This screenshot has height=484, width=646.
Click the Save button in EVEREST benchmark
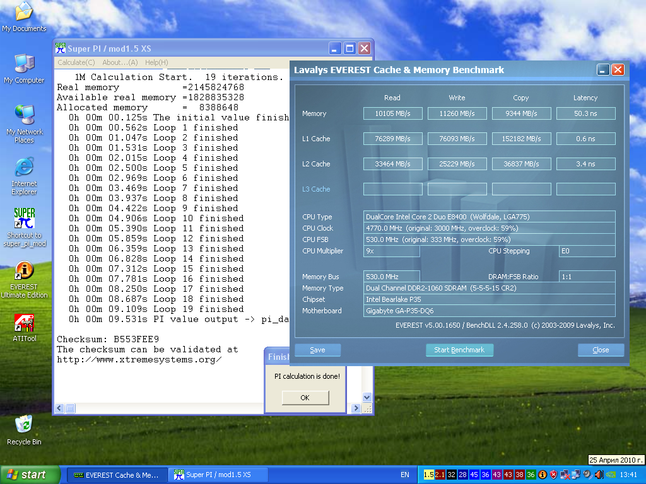(x=318, y=350)
